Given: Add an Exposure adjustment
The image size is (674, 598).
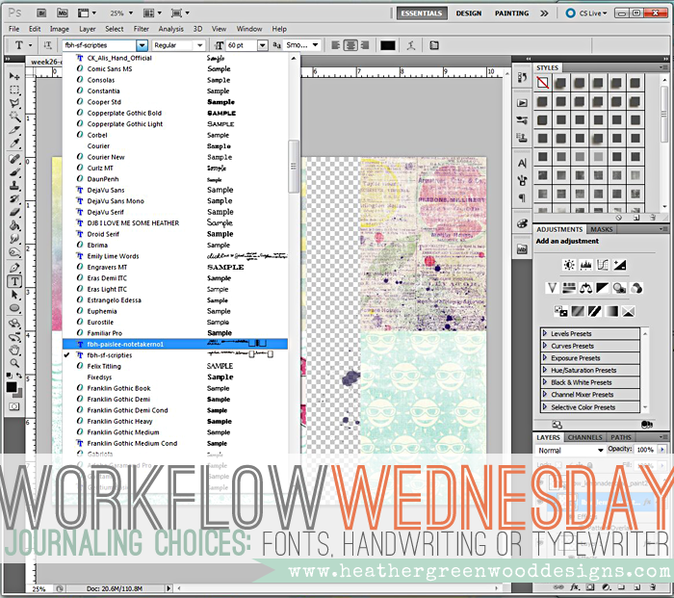Looking at the screenshot, I should (x=619, y=265).
